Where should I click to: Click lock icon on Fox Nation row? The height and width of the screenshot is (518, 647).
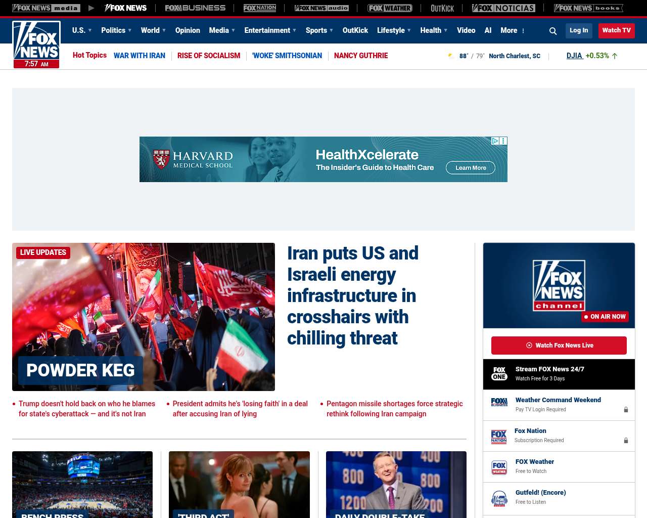pos(626,441)
